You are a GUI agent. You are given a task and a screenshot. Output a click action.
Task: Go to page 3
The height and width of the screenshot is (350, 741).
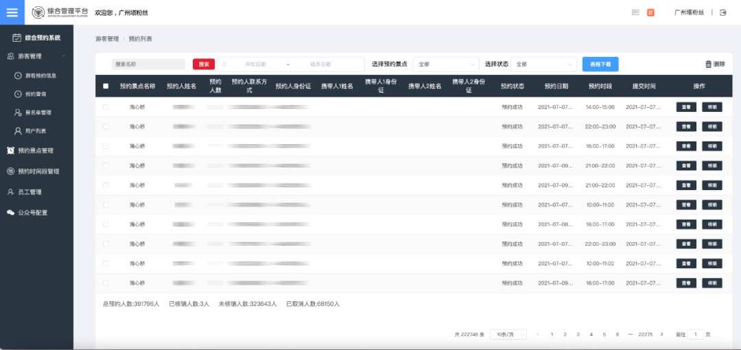click(x=578, y=334)
